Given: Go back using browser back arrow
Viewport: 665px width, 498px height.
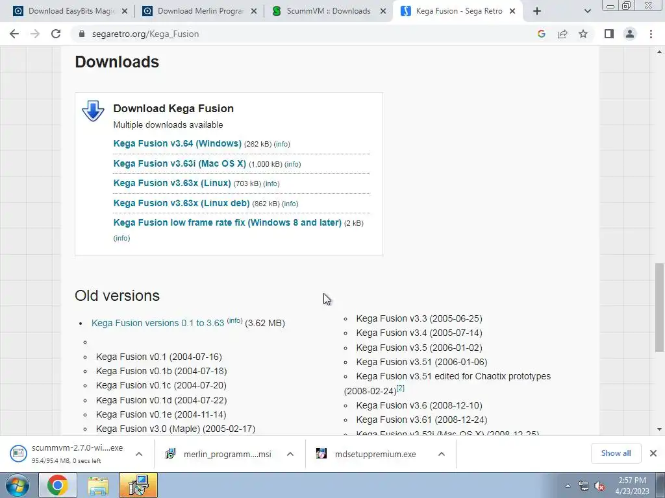Looking at the screenshot, I should click(x=14, y=34).
